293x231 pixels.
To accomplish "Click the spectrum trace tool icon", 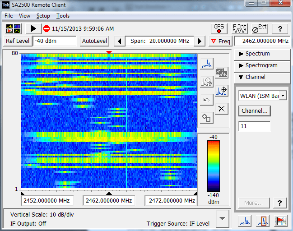I will (206, 64).
